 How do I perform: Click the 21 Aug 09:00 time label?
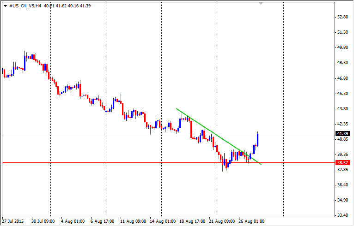[x=222, y=221]
